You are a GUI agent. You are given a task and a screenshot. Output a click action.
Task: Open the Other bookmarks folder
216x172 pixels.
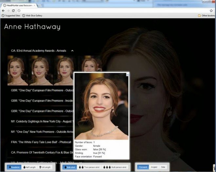click(x=206, y=16)
